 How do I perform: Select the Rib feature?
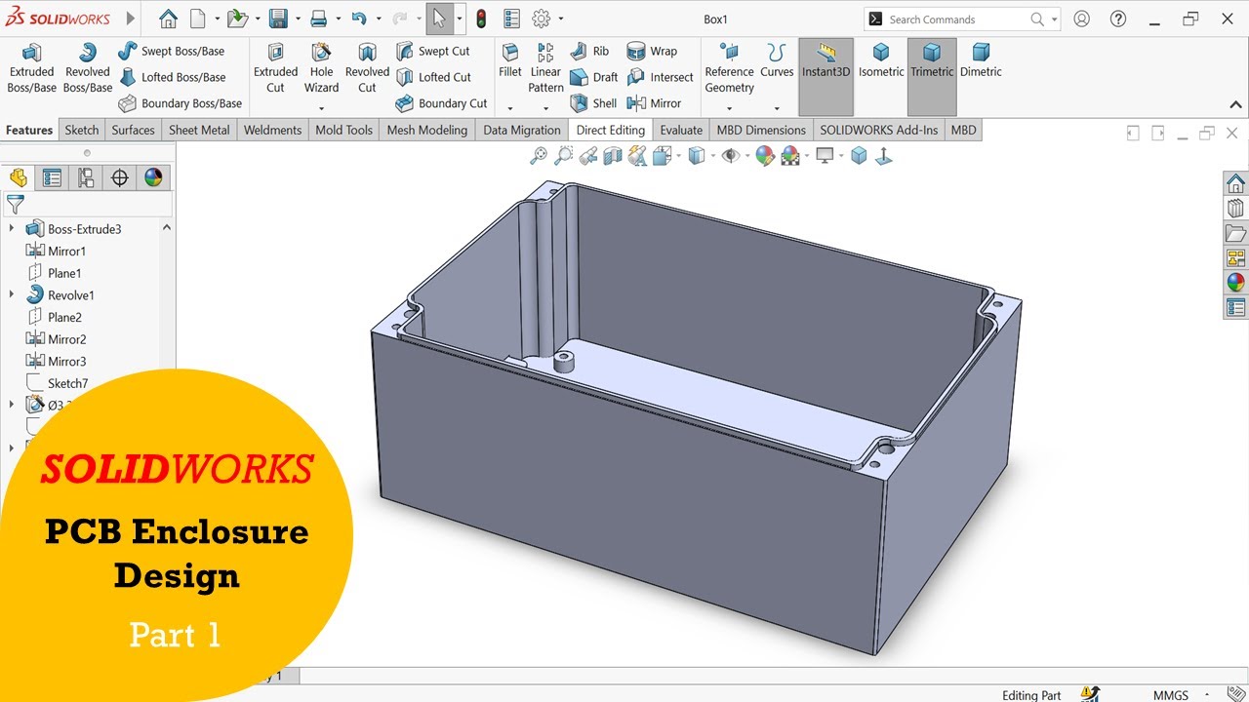pos(590,51)
